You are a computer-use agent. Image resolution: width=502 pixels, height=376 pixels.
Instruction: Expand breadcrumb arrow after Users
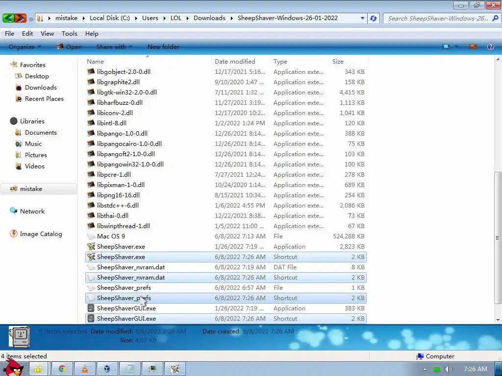tap(164, 18)
